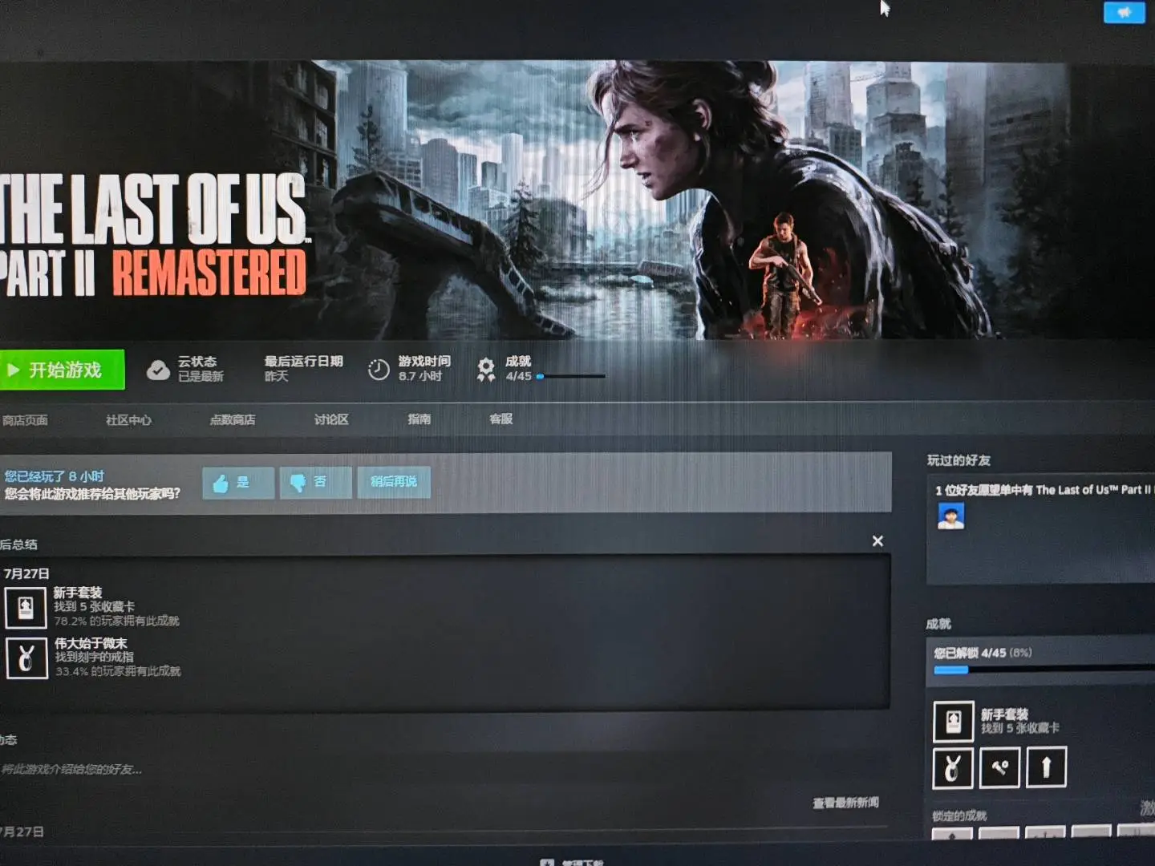Screen dimensions: 1155x866
Task: Click the 8.7 小时 play time value
Action: tap(420, 376)
